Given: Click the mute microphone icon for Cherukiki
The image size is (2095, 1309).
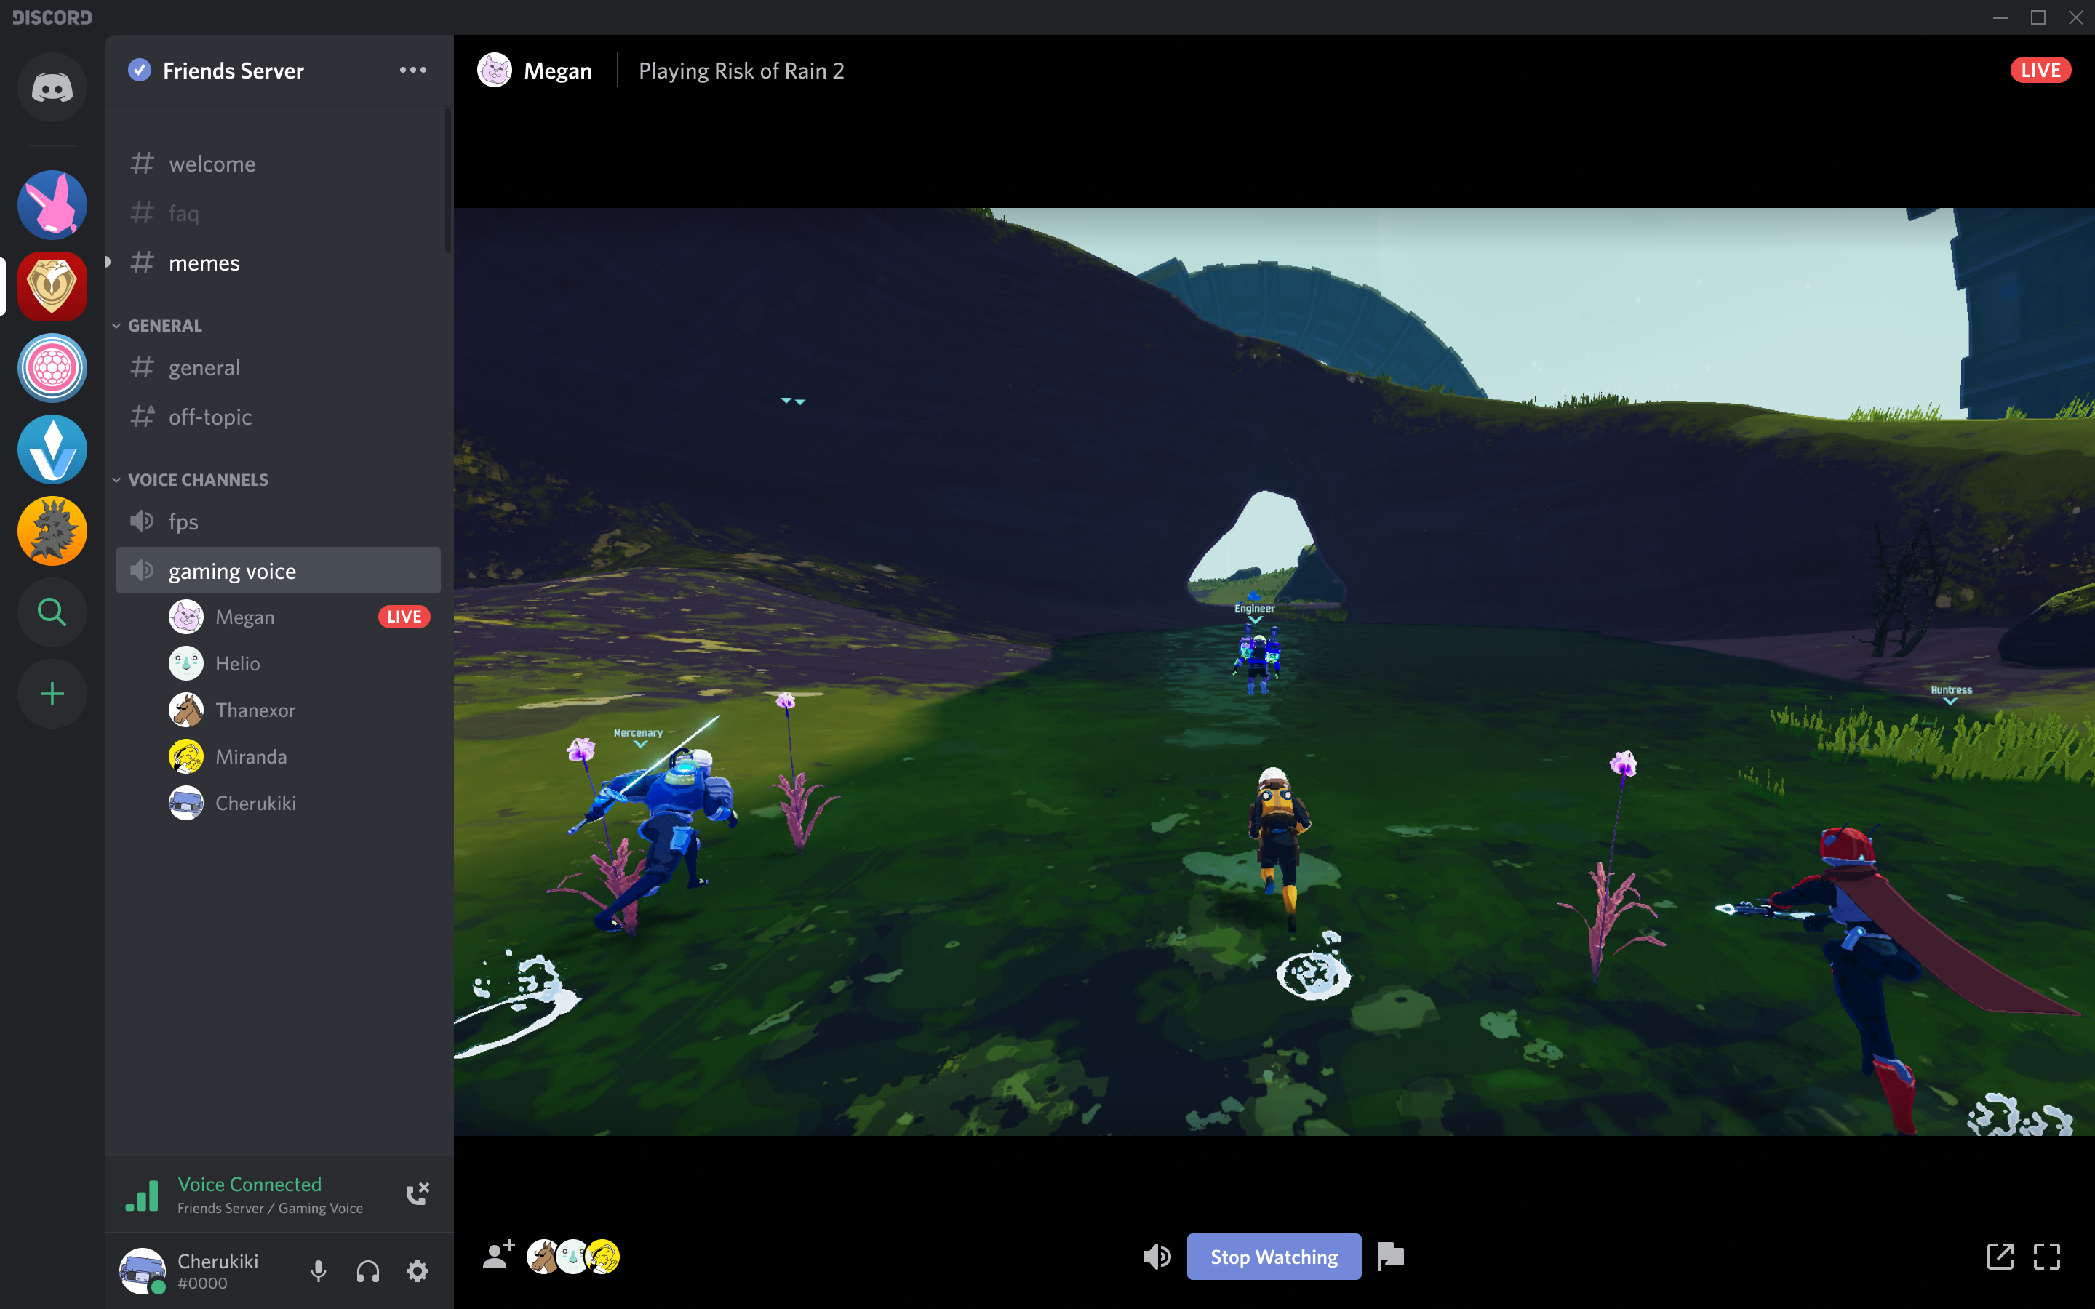Looking at the screenshot, I should [318, 1268].
